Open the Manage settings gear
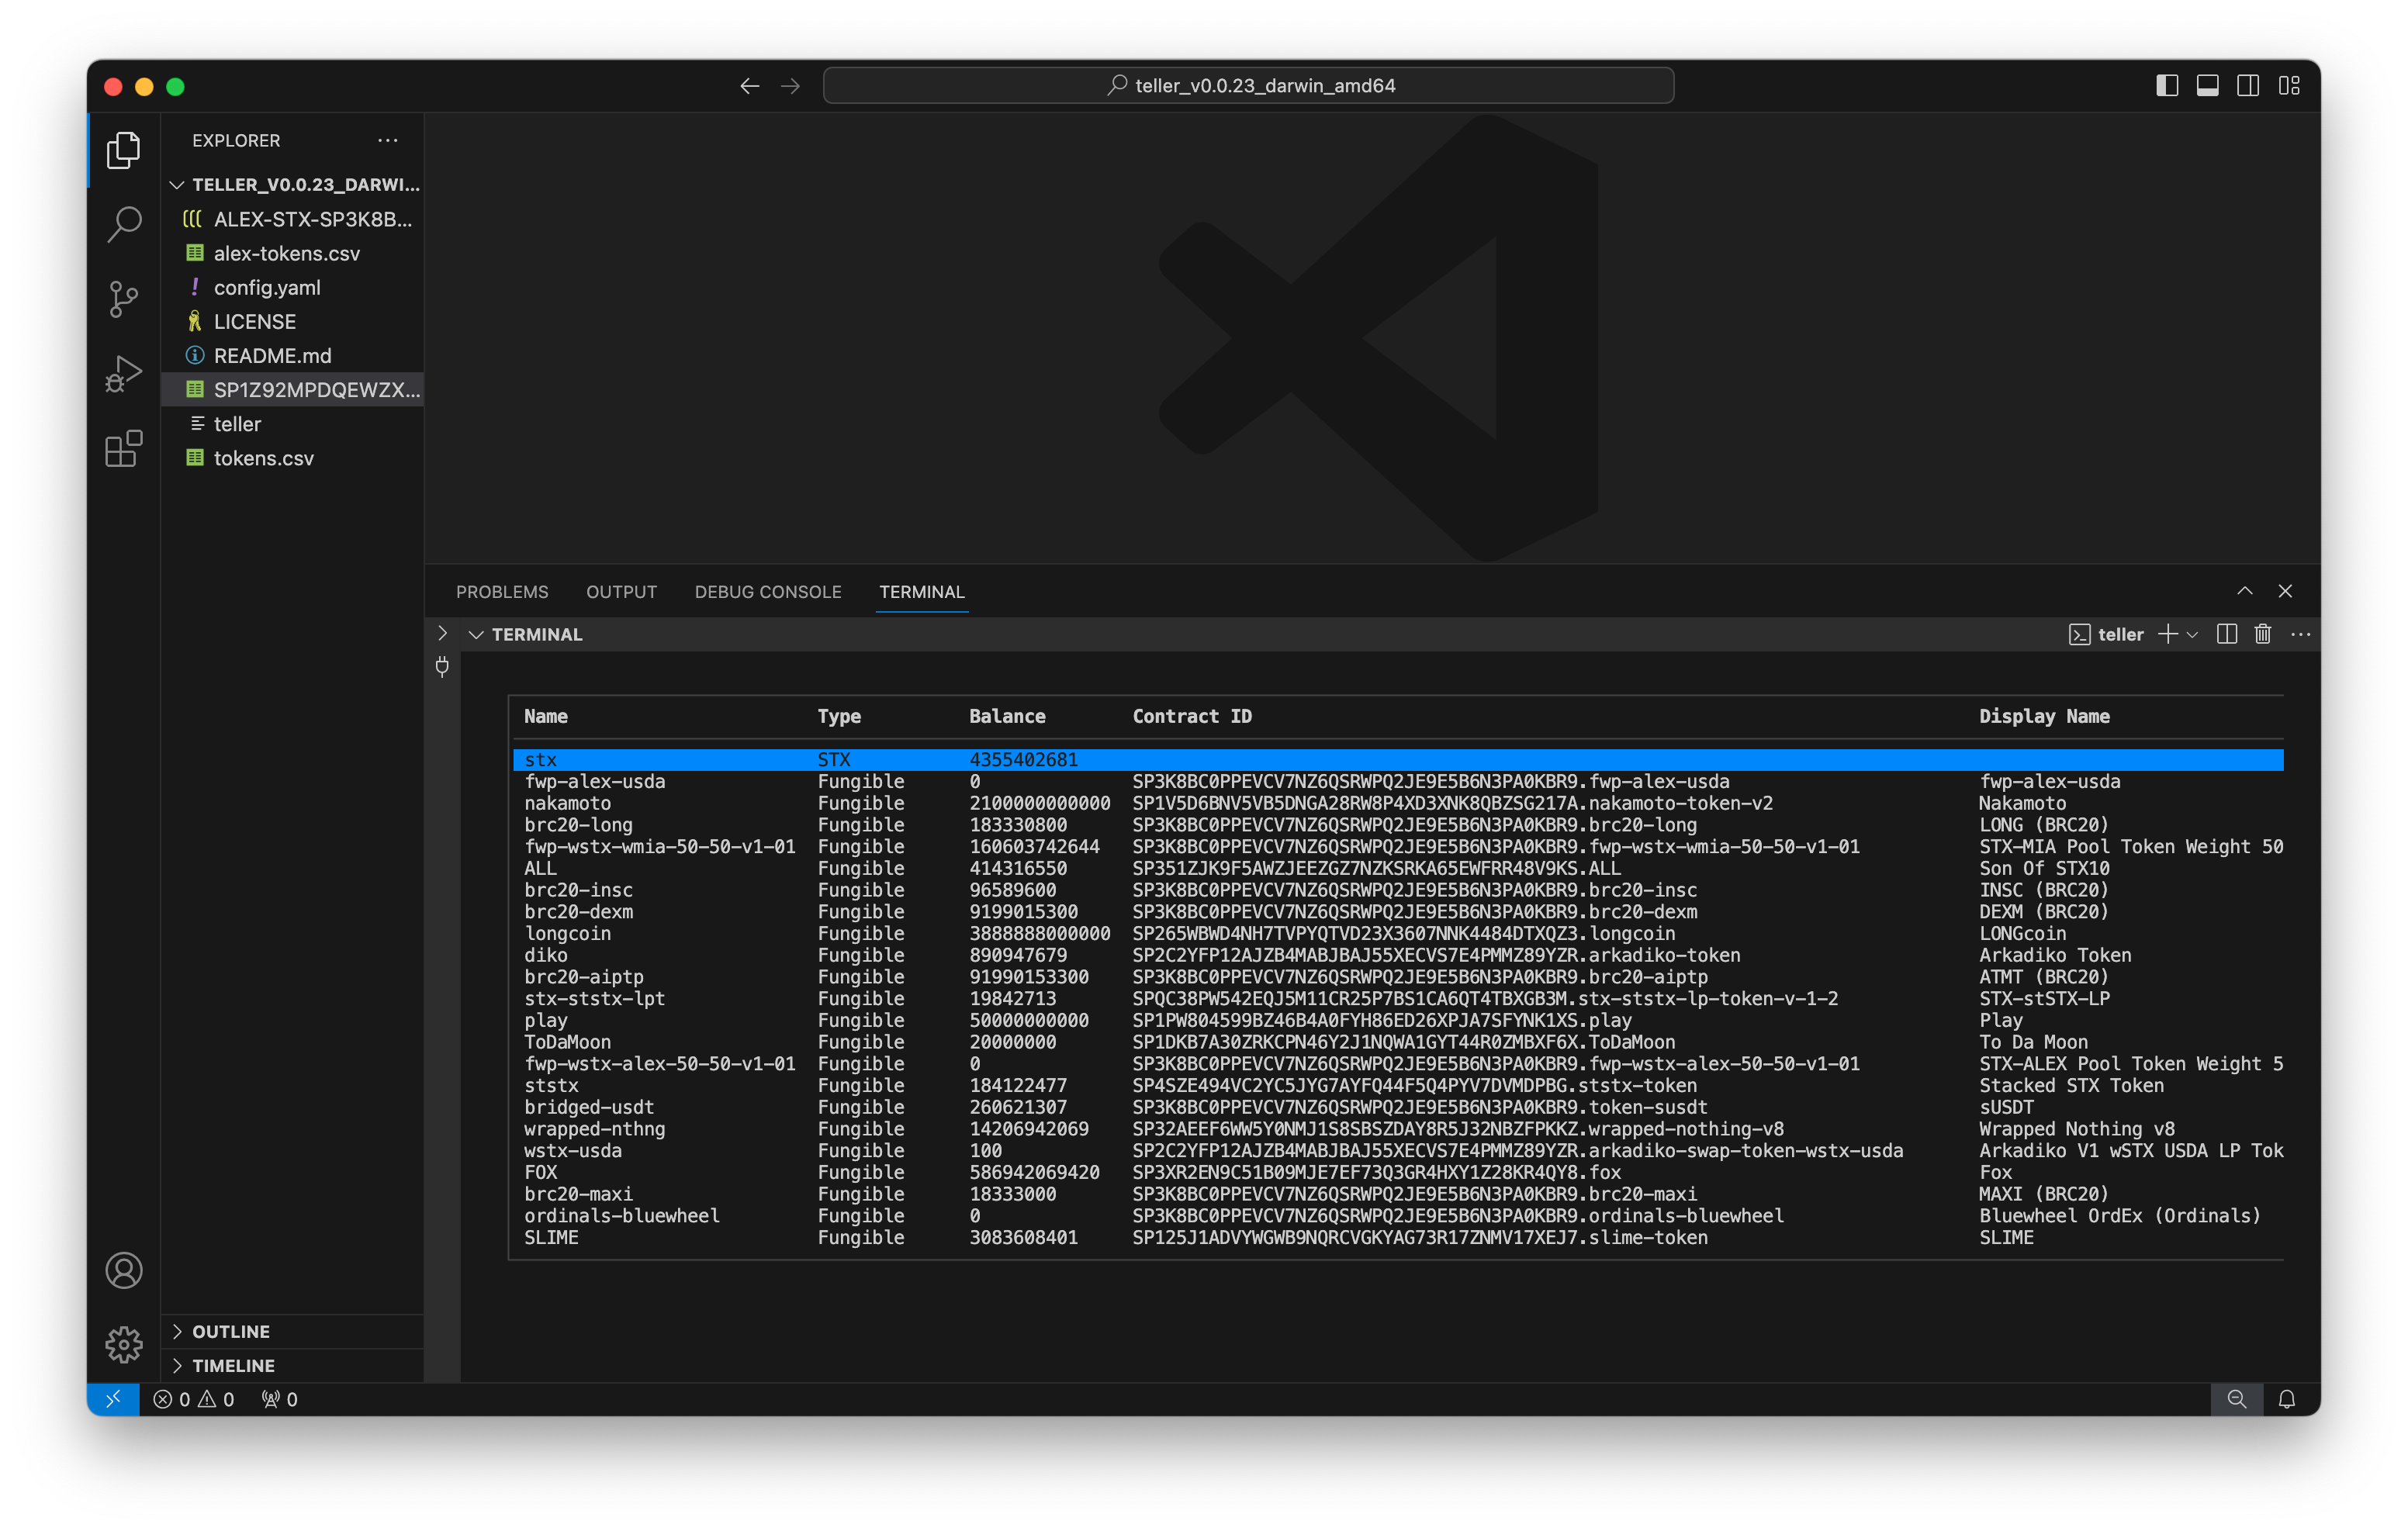This screenshot has height=1531, width=2408. [x=123, y=1344]
